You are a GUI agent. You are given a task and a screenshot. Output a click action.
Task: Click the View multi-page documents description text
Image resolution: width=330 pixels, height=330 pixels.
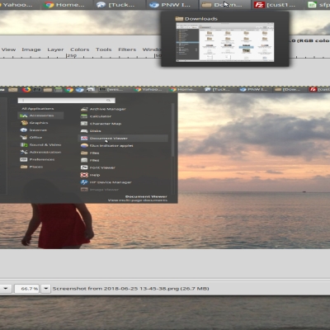pos(138,200)
